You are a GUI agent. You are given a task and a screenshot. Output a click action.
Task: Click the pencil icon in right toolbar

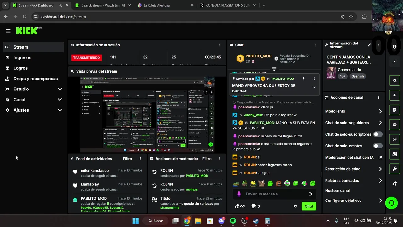pyautogui.click(x=394, y=61)
